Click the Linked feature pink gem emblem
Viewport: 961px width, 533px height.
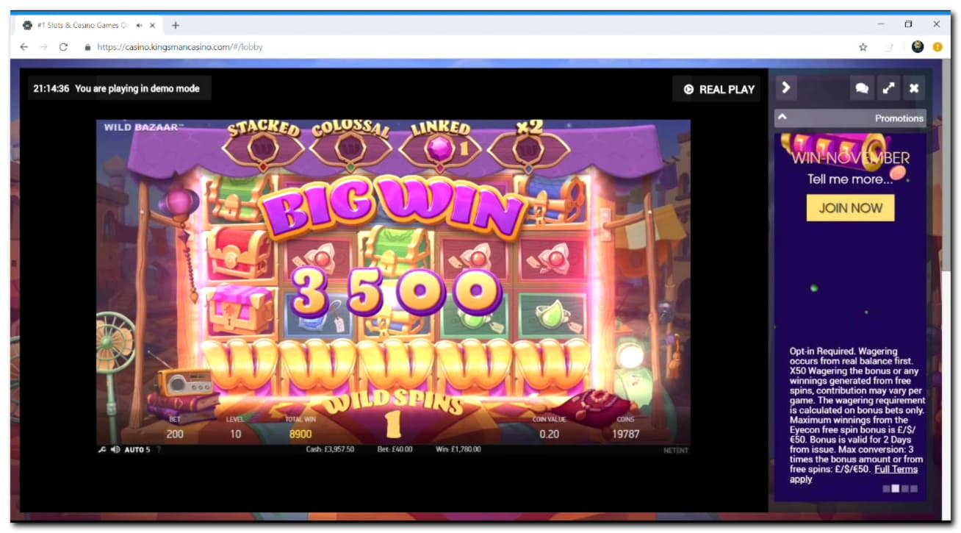click(440, 149)
